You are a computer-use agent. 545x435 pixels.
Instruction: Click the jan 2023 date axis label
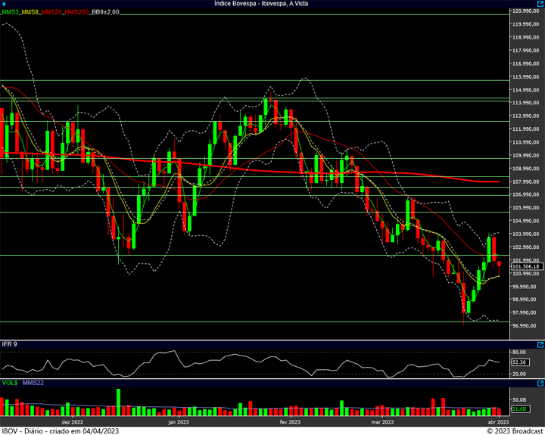point(179,422)
